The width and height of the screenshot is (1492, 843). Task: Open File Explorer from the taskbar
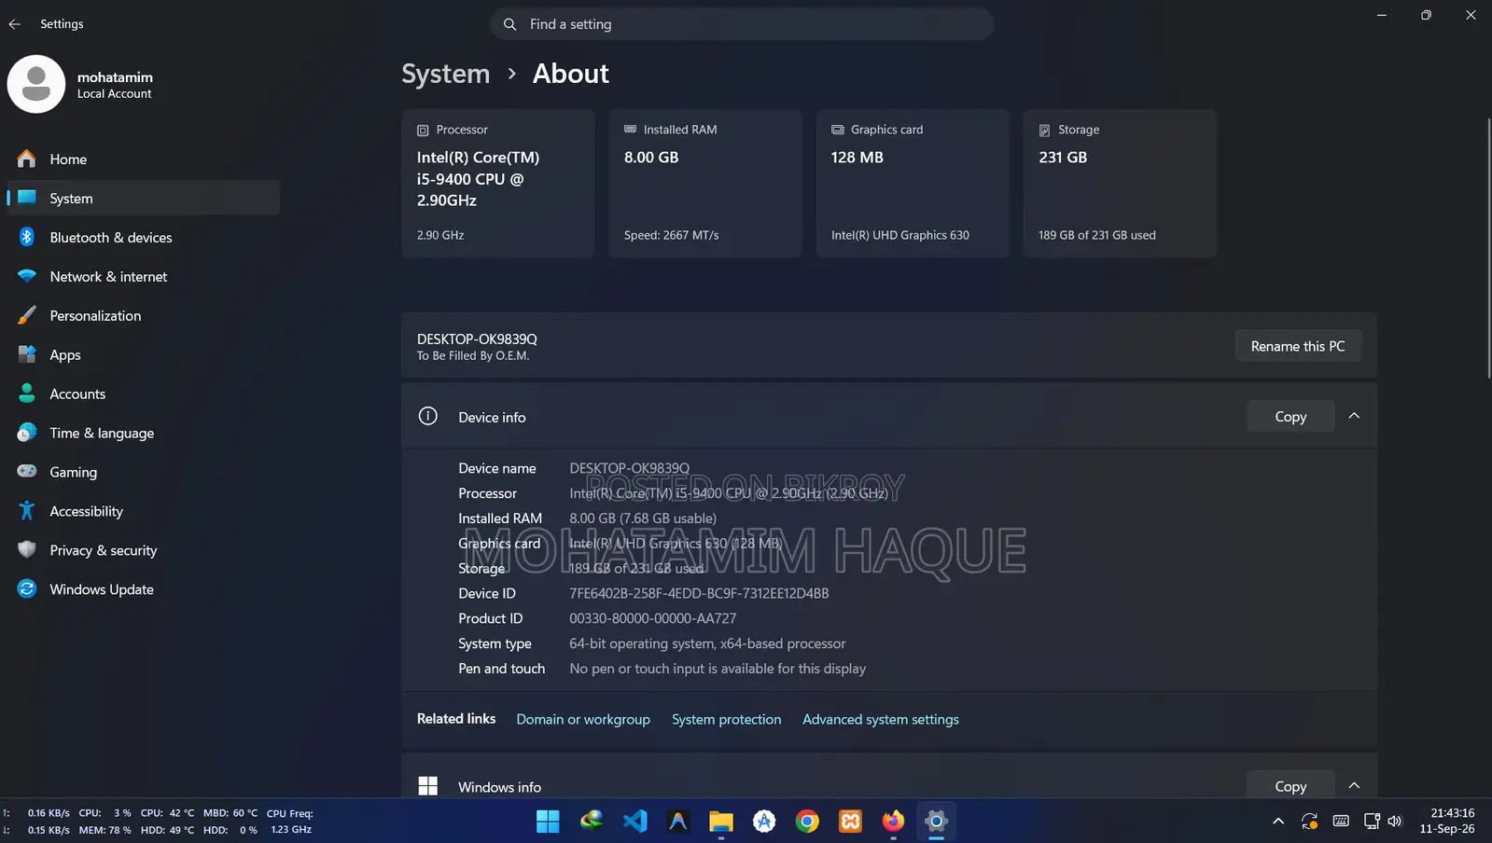click(721, 821)
